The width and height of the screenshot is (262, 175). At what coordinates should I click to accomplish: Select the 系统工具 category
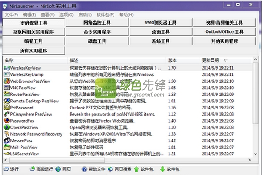point(161,41)
